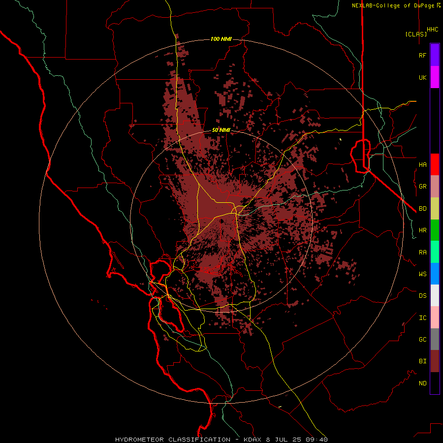The image size is (443, 443).
Task: Click the RF legend label
Action: tap(422, 55)
